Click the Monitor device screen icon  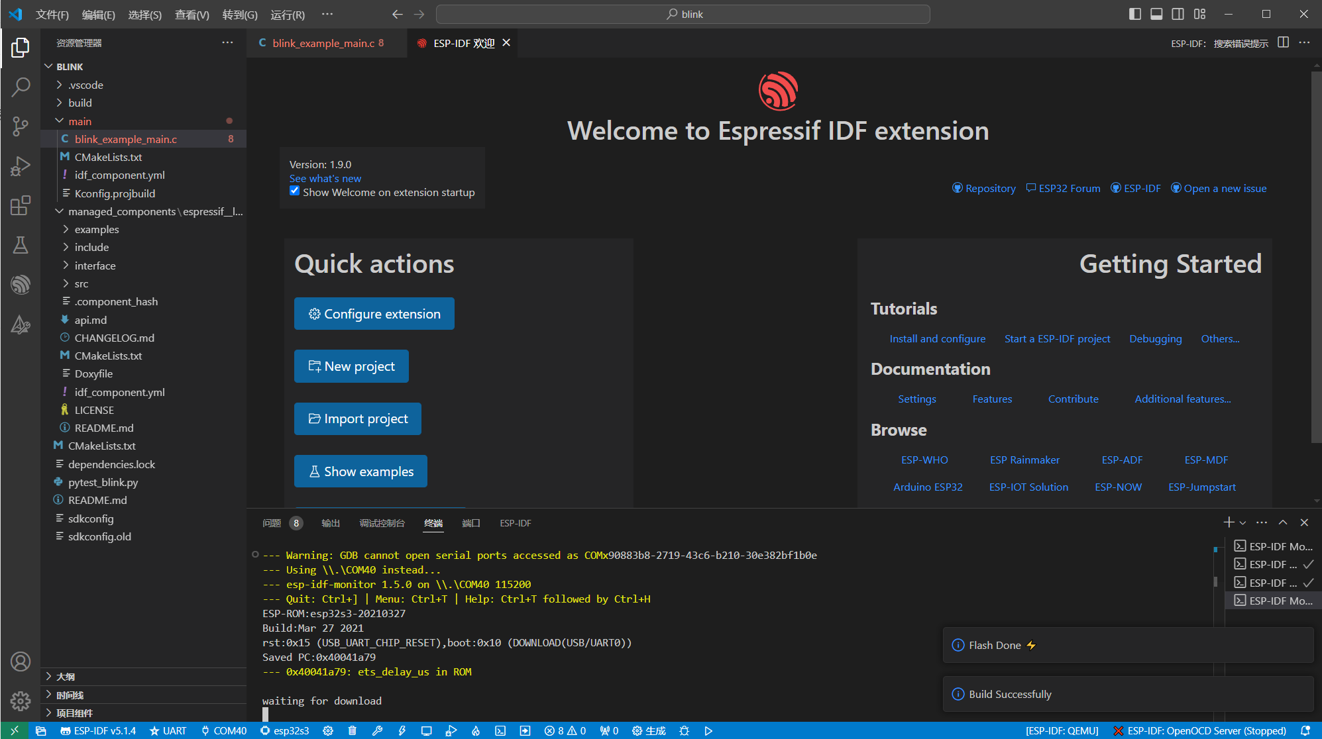click(426, 730)
